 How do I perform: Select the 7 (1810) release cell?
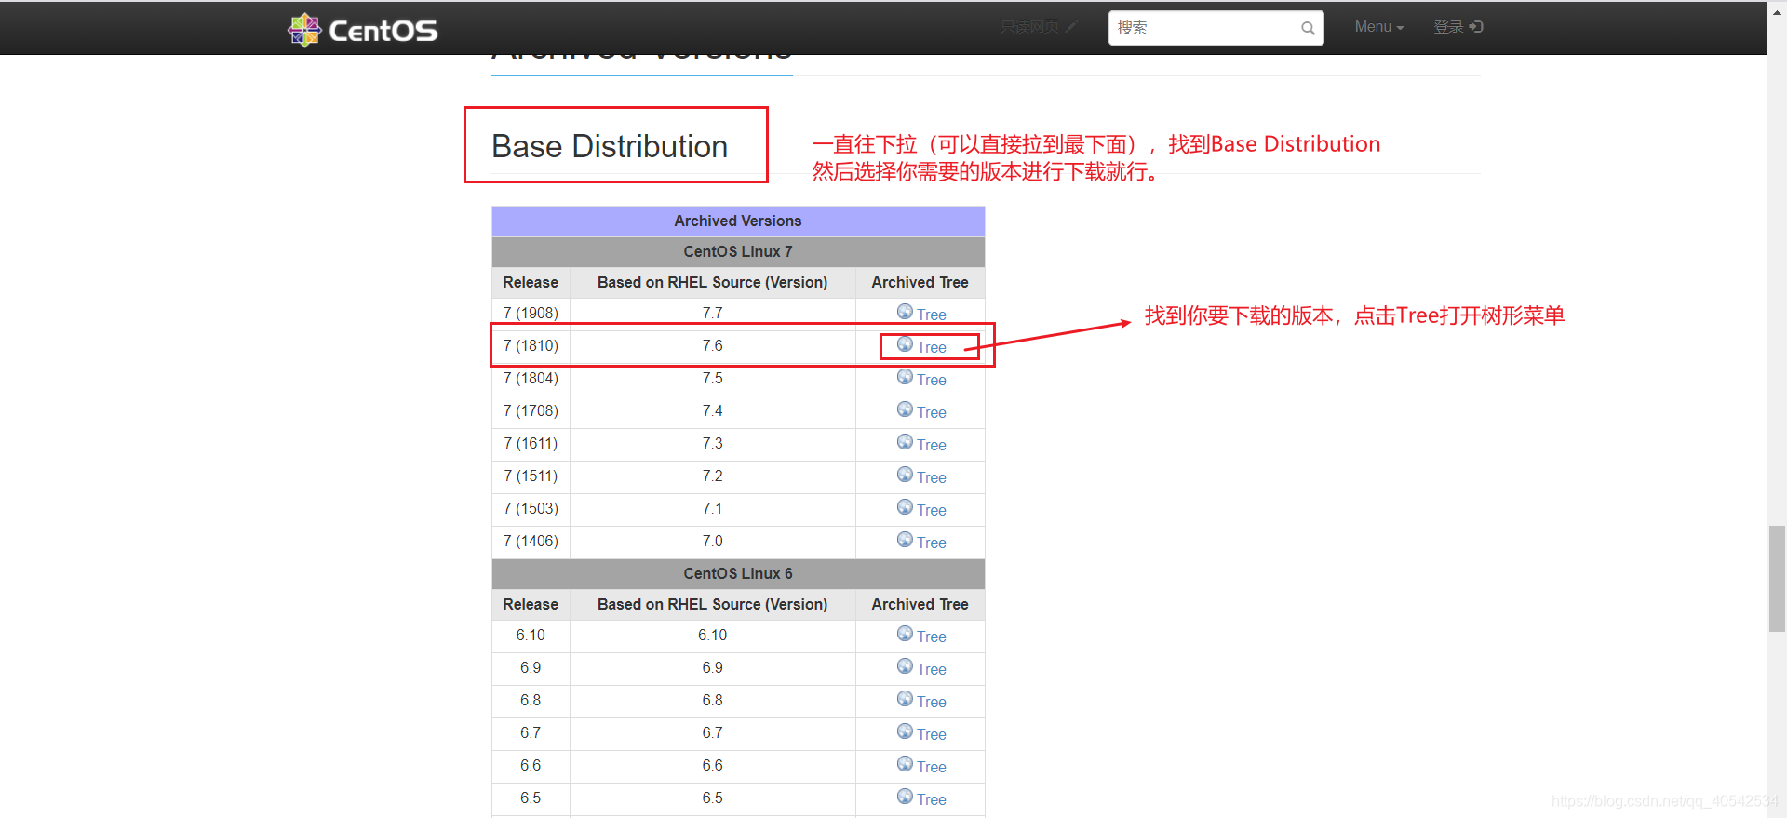click(x=531, y=345)
